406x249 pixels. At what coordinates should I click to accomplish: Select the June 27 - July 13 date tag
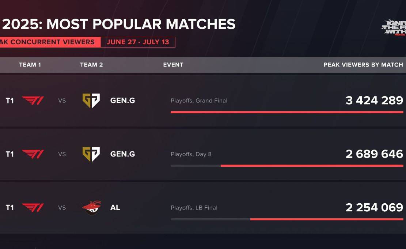(x=138, y=42)
